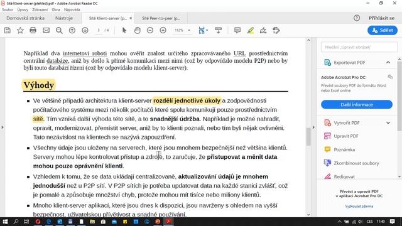Viewport: 402px width, 226px height.
Task: Follow the databáze hyperlink
Action: pyautogui.click(x=57, y=61)
